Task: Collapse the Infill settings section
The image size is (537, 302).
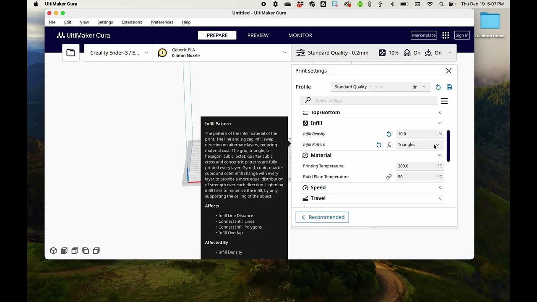Action: pos(372,123)
